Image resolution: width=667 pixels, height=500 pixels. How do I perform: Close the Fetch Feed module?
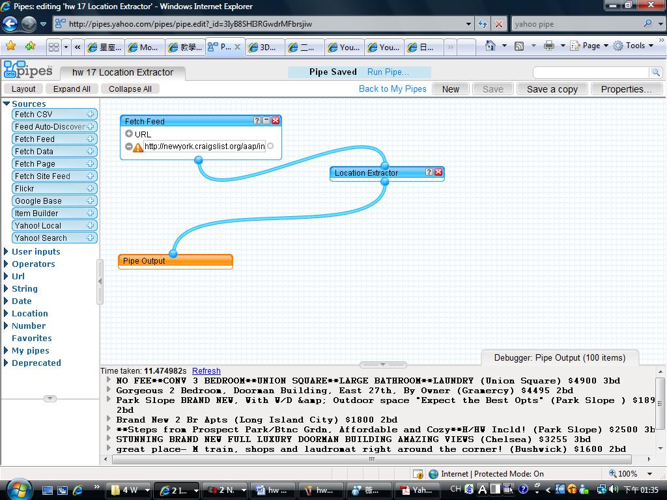tap(276, 120)
